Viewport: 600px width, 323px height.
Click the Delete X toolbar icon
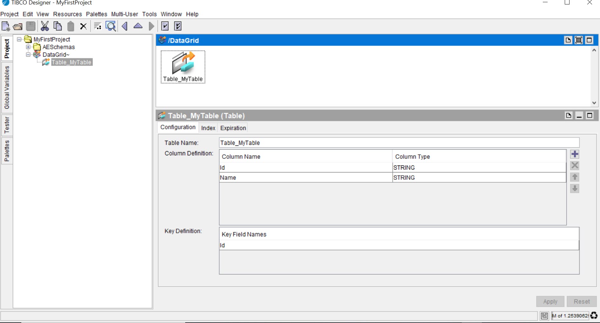click(x=83, y=26)
